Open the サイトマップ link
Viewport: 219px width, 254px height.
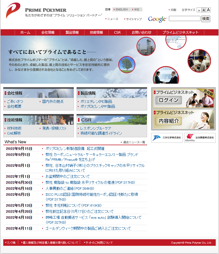[133, 19]
